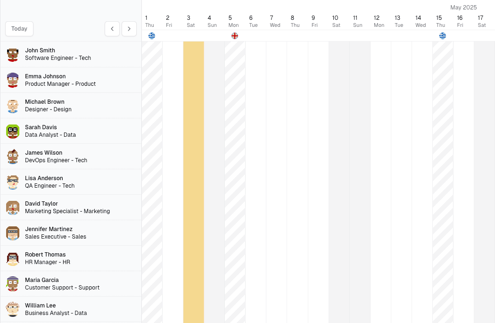Click the highlighted Saturday May 3 column
This screenshot has height=323, width=495.
[193, 182]
